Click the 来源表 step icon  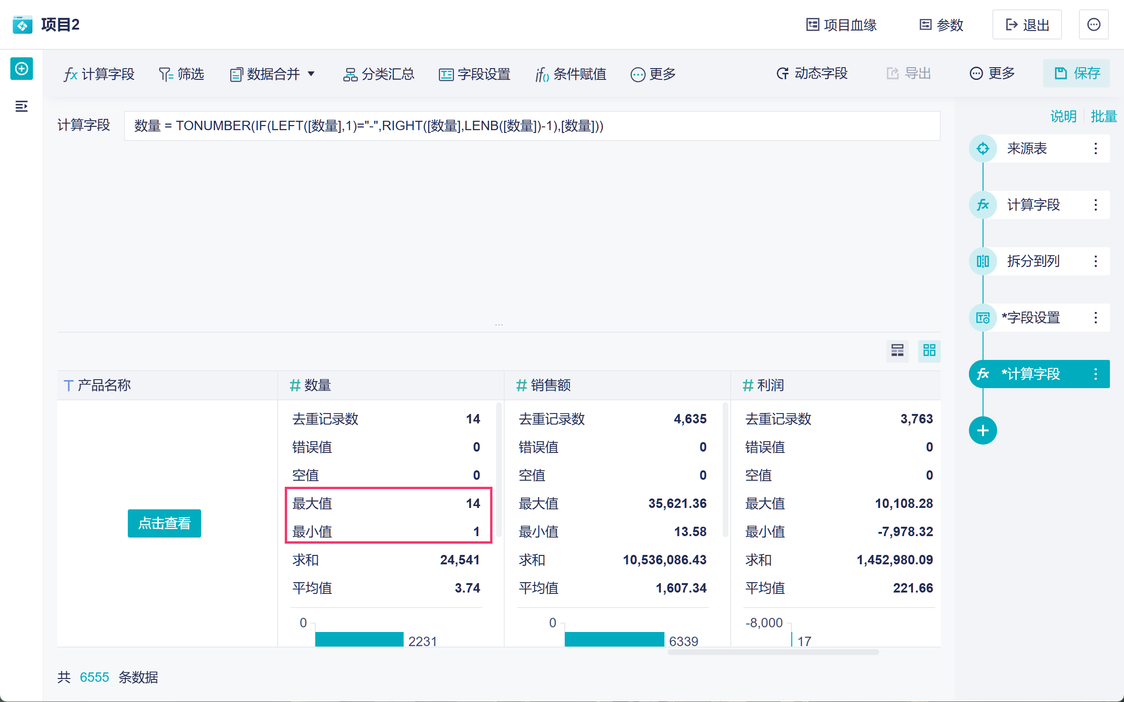pos(983,149)
